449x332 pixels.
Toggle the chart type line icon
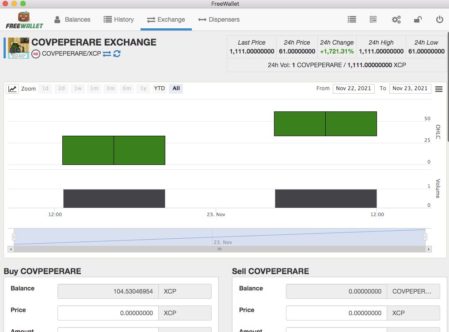12,88
